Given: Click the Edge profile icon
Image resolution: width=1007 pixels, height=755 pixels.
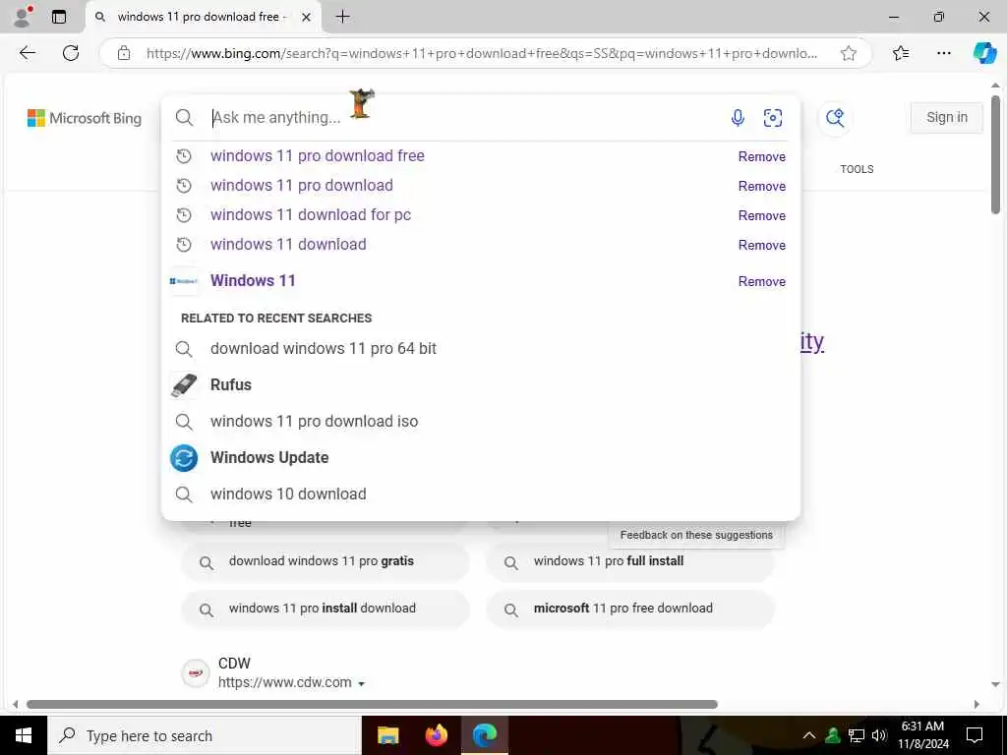Looking at the screenshot, I should (23, 17).
